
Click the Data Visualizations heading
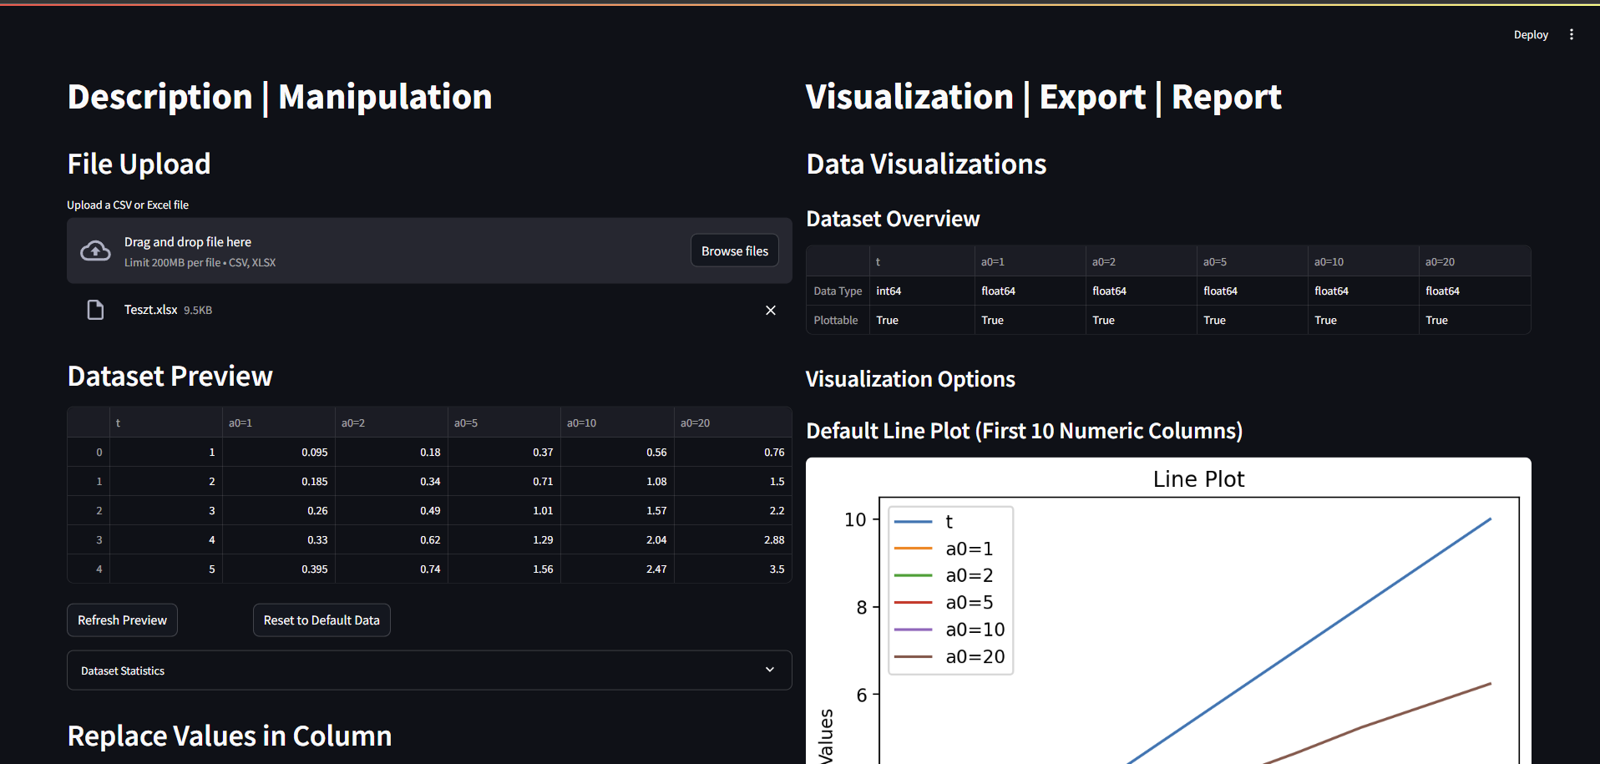coord(926,164)
